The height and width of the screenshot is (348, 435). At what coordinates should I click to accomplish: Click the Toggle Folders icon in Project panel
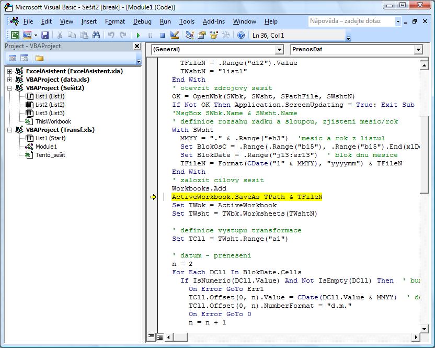[x=39, y=58]
